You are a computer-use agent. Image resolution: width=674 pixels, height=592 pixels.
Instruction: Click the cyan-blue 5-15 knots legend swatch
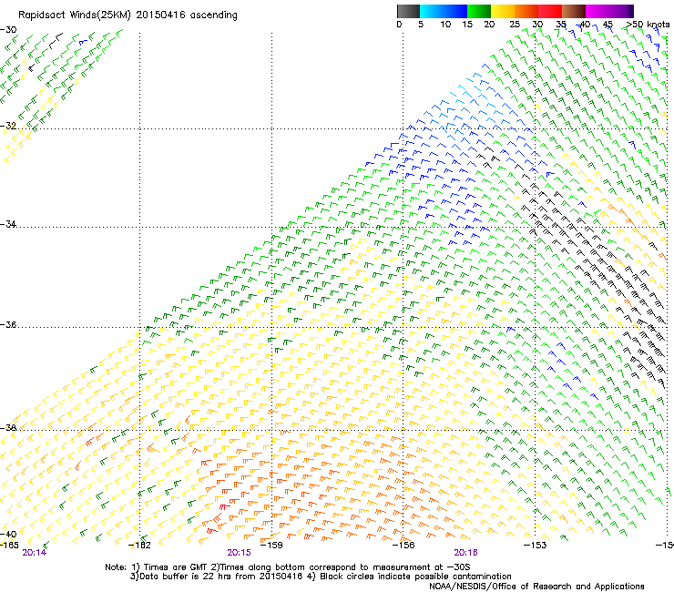pyautogui.click(x=444, y=11)
